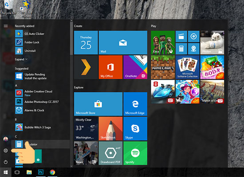Open the Microsoft Store tile
Image resolution: width=244 pixels, height=177 pixels.
pyautogui.click(x=98, y=104)
